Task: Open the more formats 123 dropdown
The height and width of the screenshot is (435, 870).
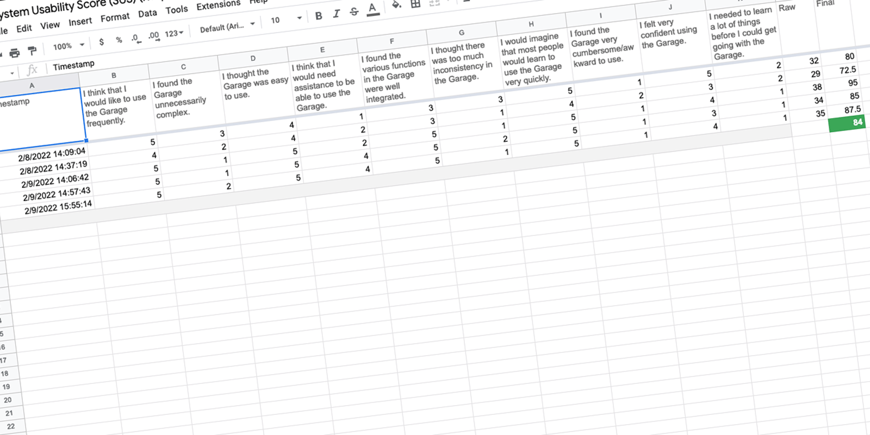Action: pyautogui.click(x=174, y=34)
